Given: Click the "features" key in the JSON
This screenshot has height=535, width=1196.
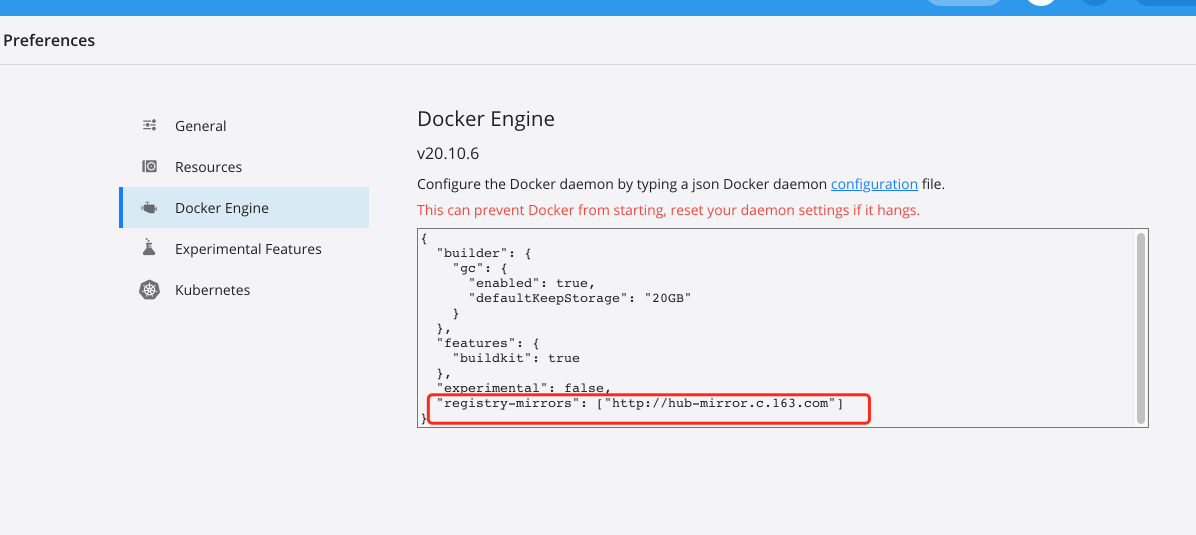Looking at the screenshot, I should (x=476, y=343).
